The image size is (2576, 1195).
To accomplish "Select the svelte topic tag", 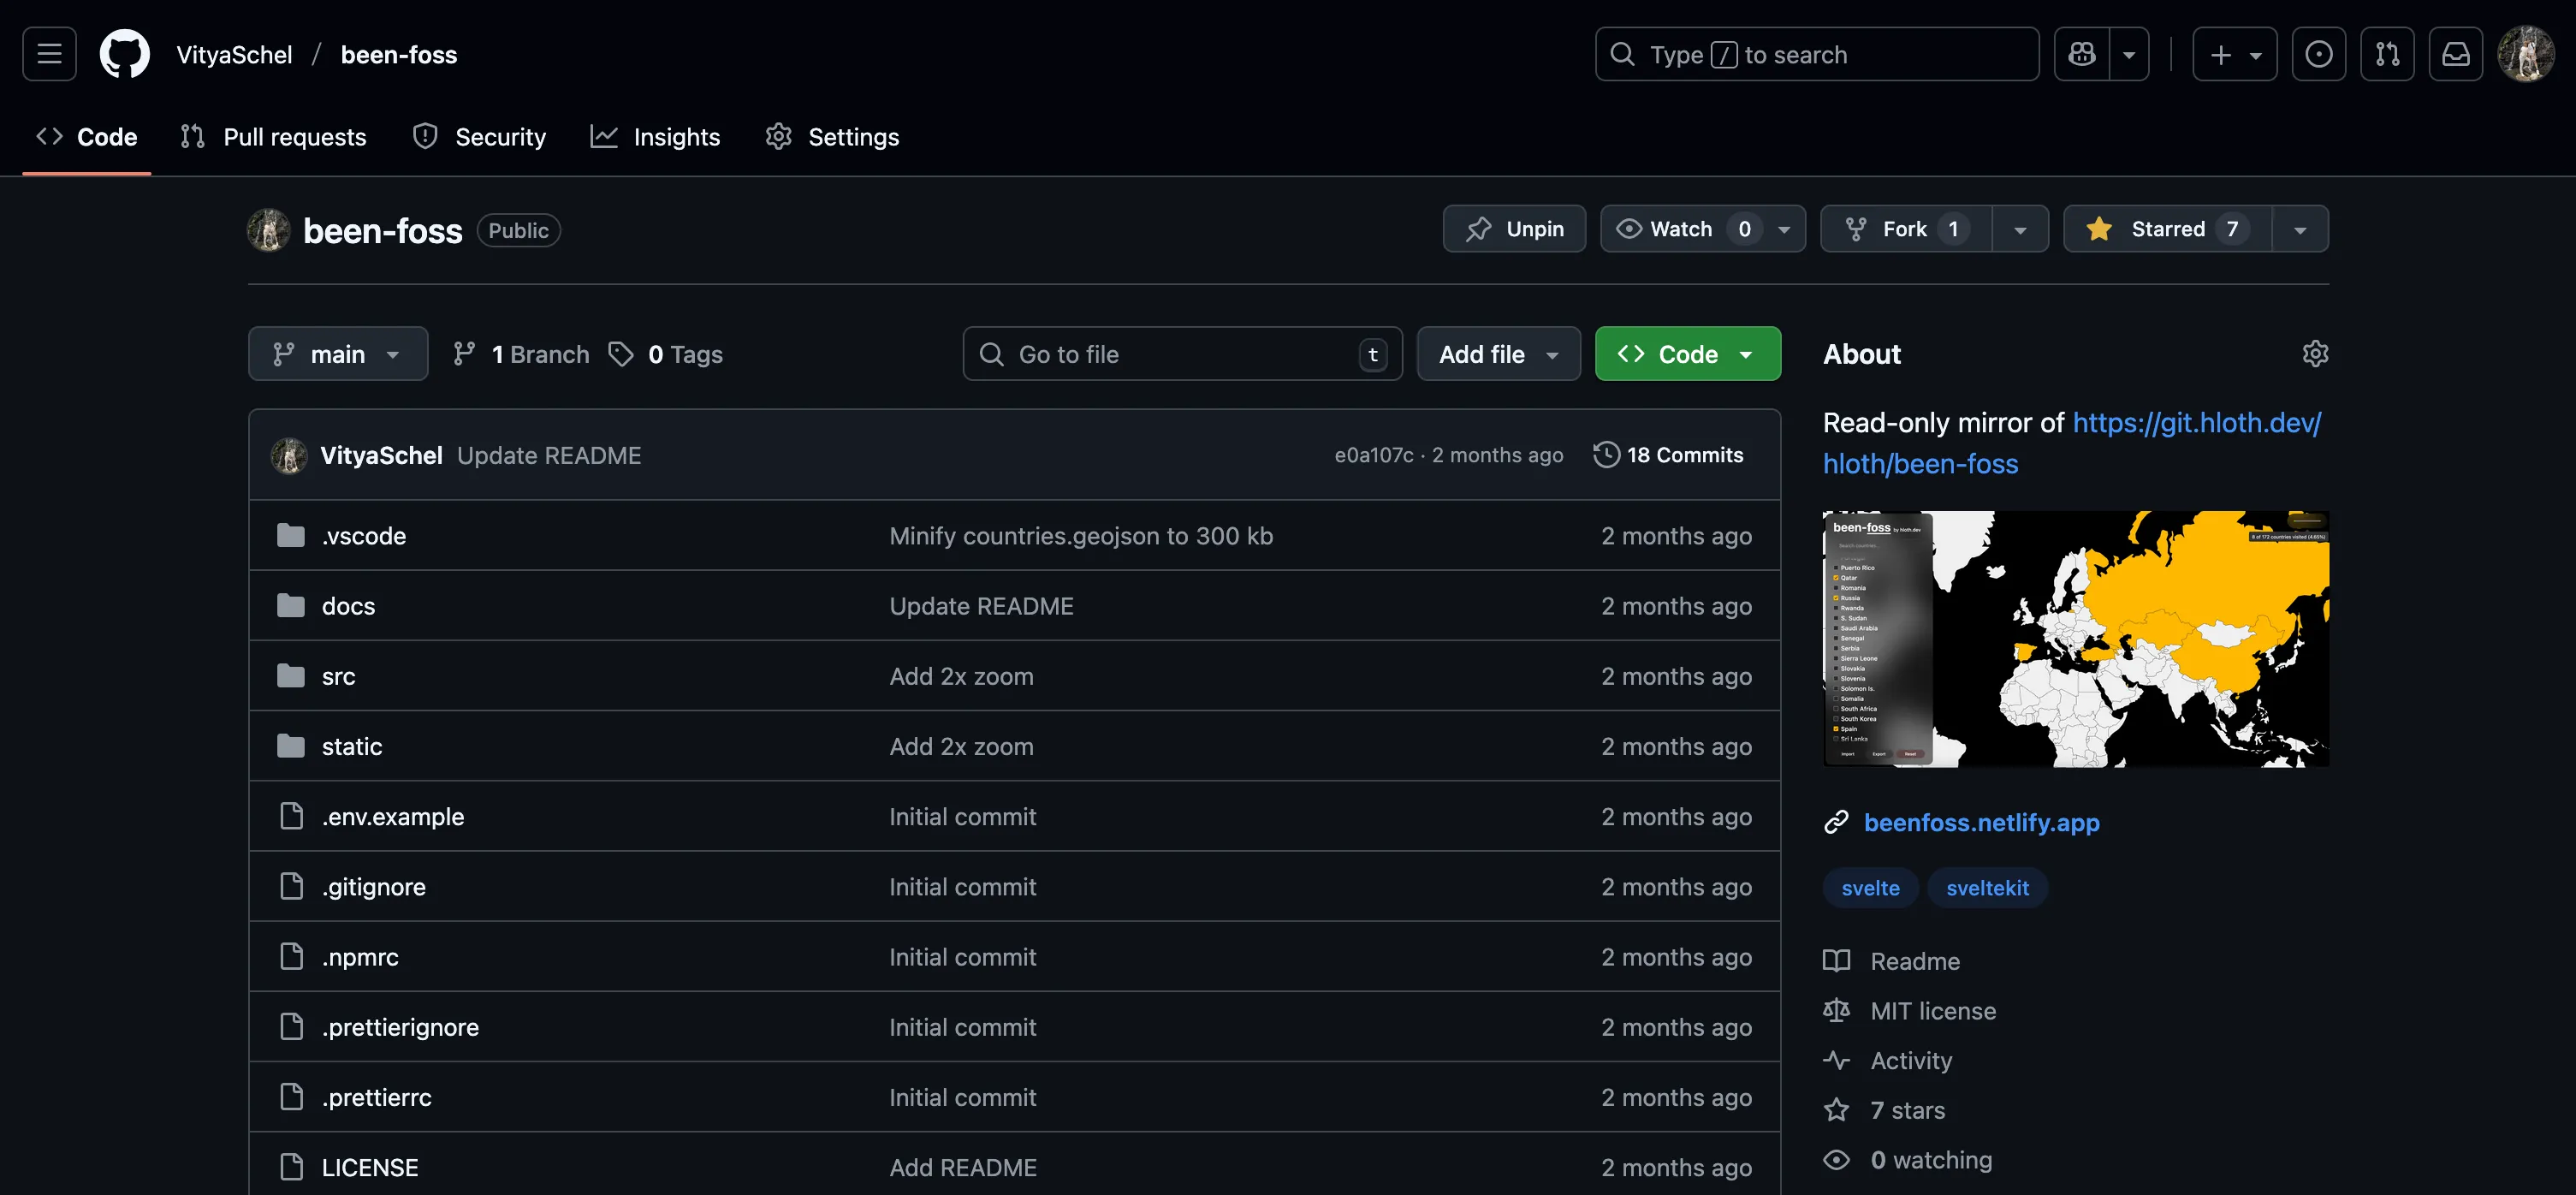I will click(x=1870, y=888).
